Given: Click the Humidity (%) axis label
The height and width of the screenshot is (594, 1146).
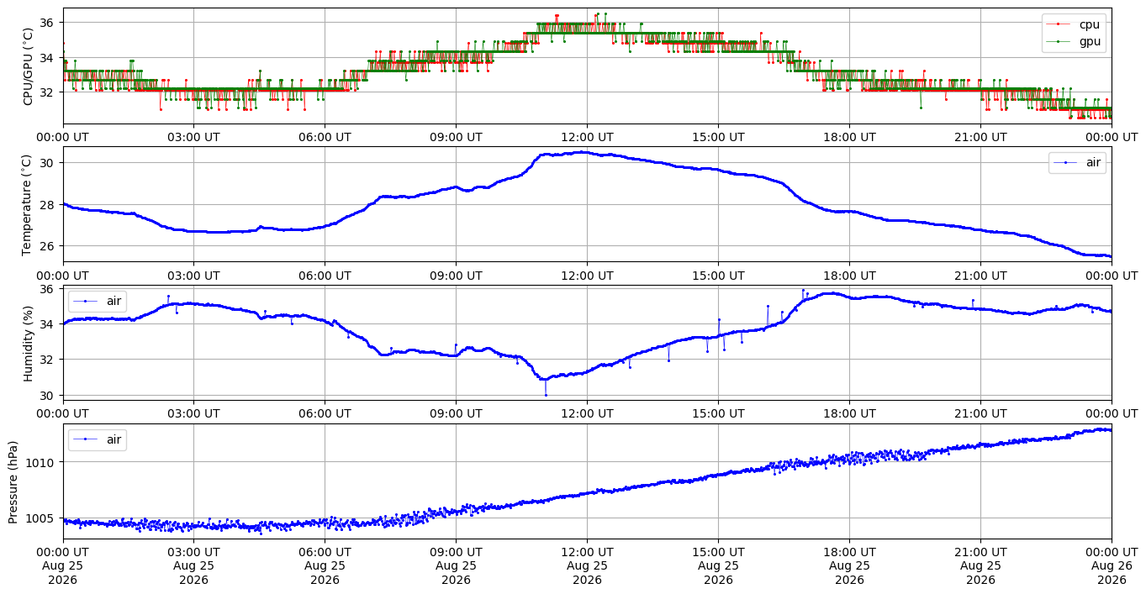Looking at the screenshot, I should pyautogui.click(x=28, y=343).
